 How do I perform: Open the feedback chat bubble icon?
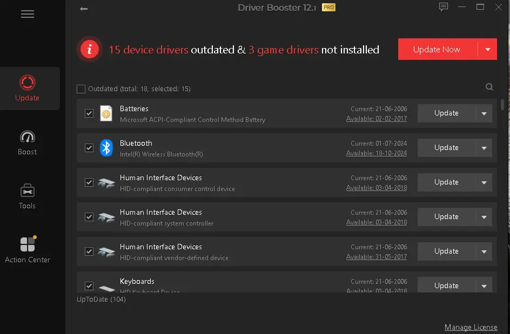(x=444, y=7)
